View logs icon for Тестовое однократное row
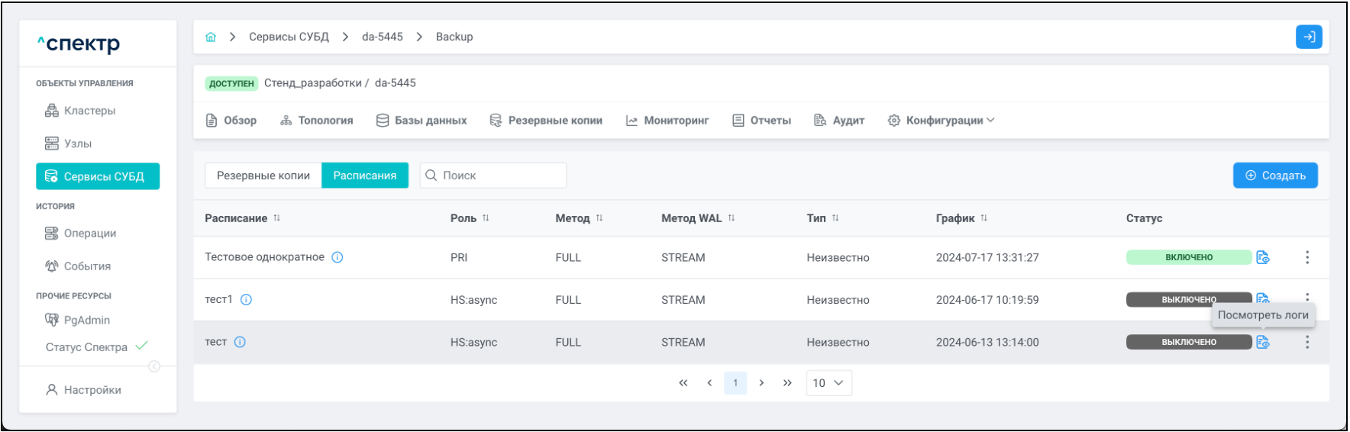This screenshot has height=432, width=1350. pyautogui.click(x=1263, y=257)
